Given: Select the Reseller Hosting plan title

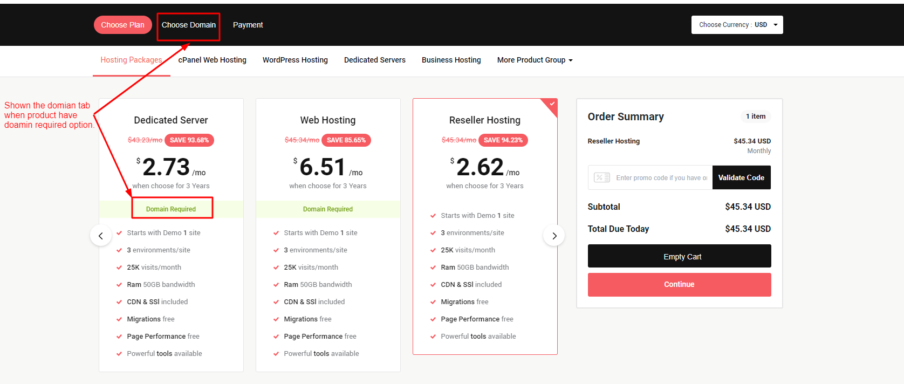Looking at the screenshot, I should point(485,120).
